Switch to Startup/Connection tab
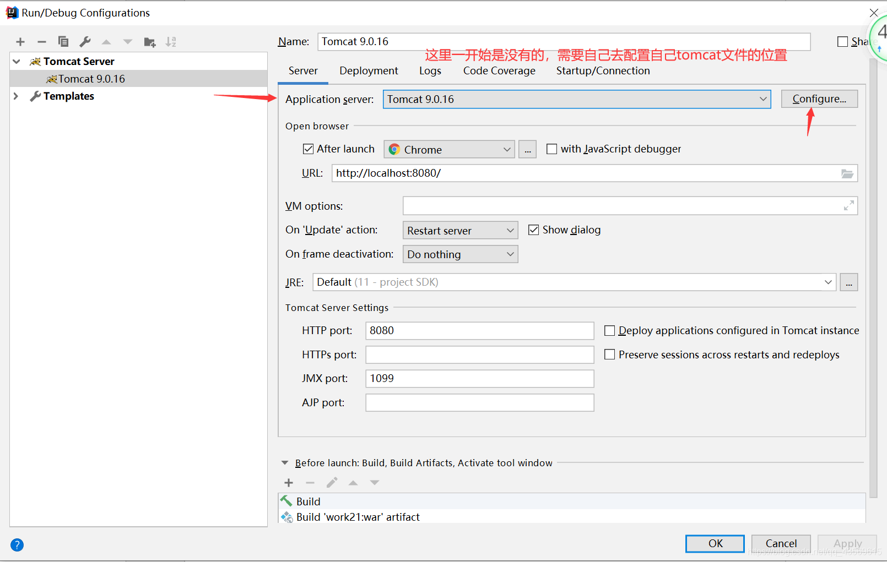887x562 pixels. pos(603,71)
